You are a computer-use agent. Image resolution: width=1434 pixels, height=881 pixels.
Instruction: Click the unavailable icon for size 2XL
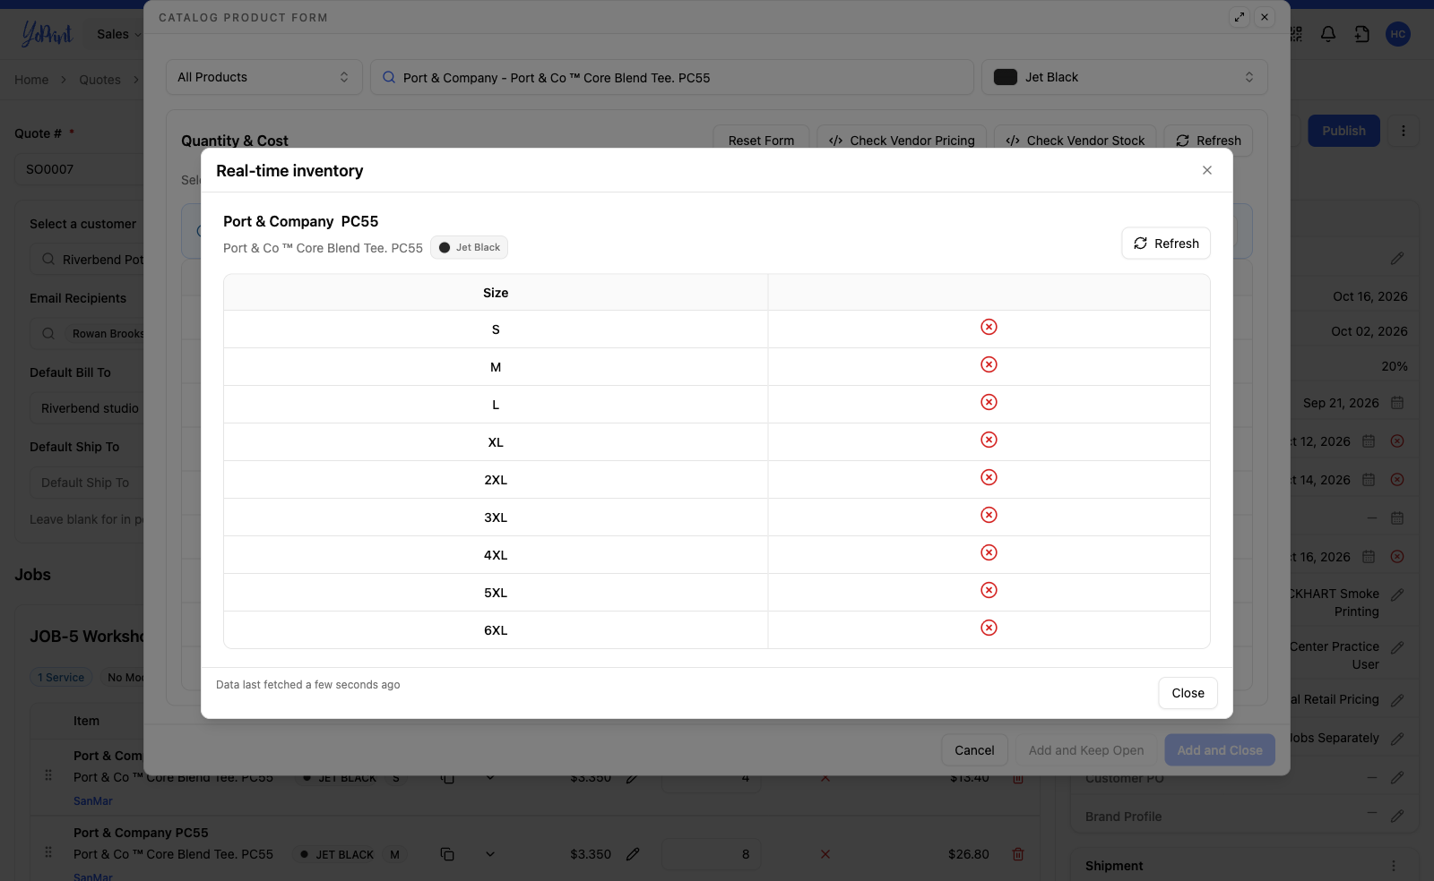[989, 477]
